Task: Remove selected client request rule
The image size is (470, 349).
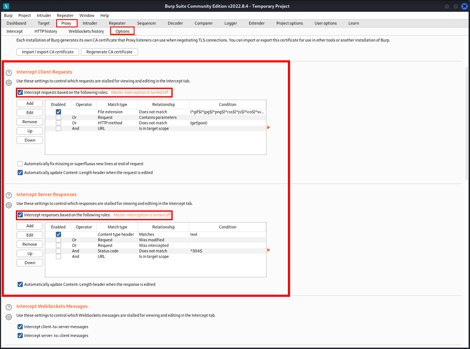Action: point(30,122)
